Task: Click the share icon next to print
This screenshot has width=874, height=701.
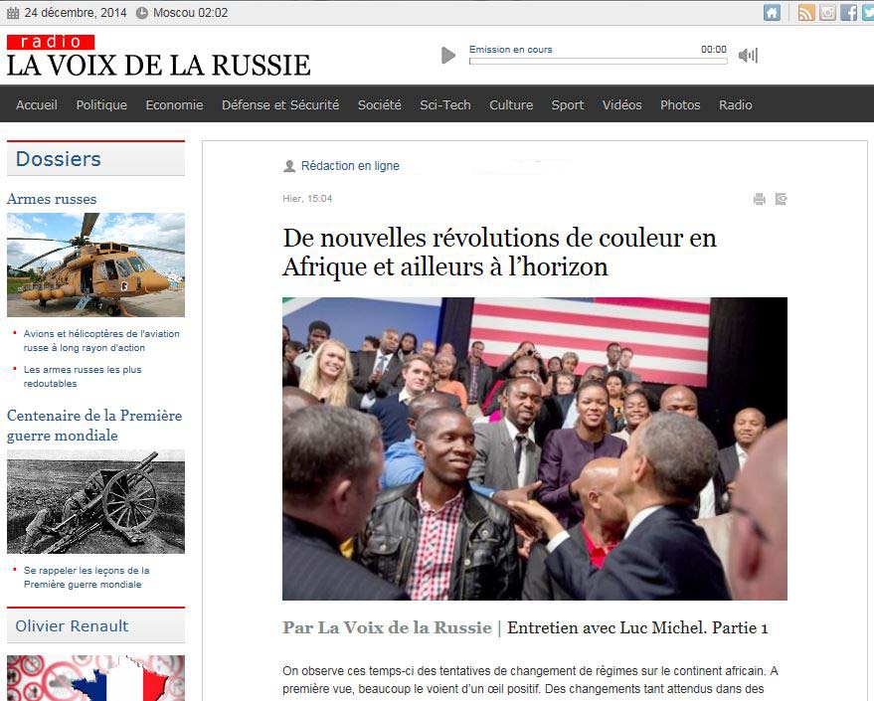Action: pos(781,199)
